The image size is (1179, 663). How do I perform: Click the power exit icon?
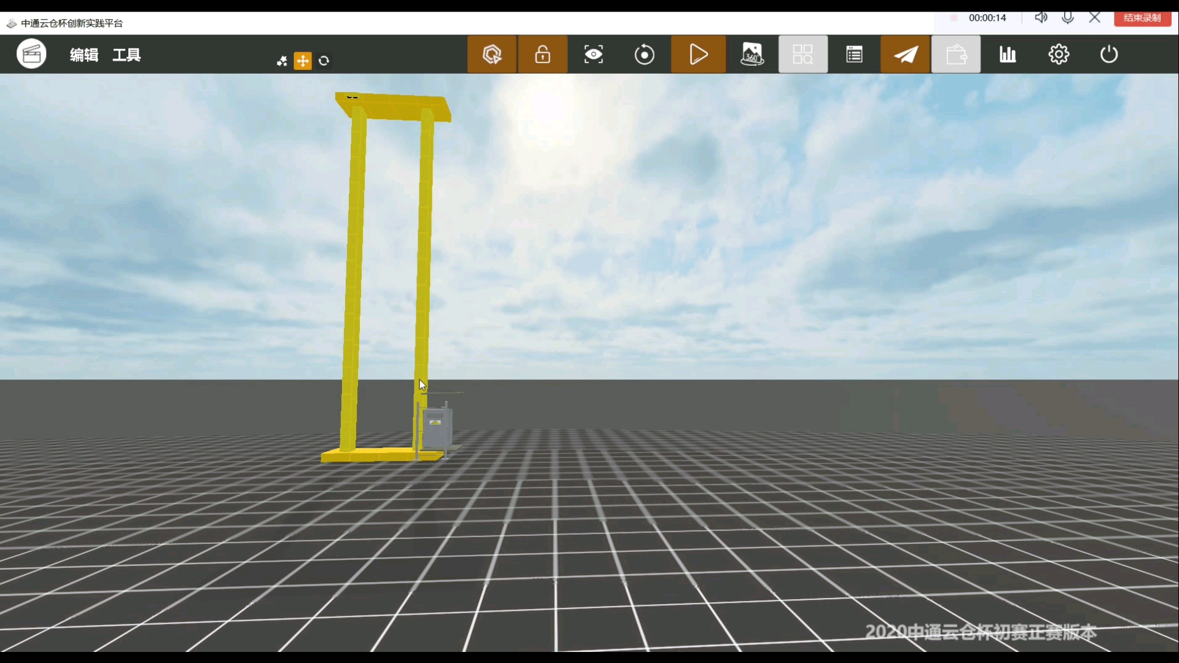1109,55
